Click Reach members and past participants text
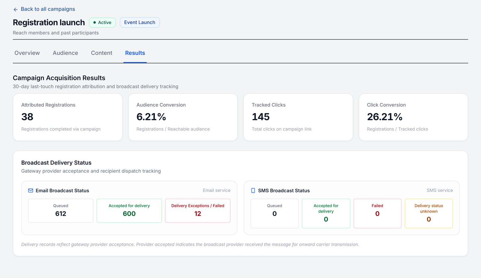Image resolution: width=481 pixels, height=278 pixels. pos(56,33)
